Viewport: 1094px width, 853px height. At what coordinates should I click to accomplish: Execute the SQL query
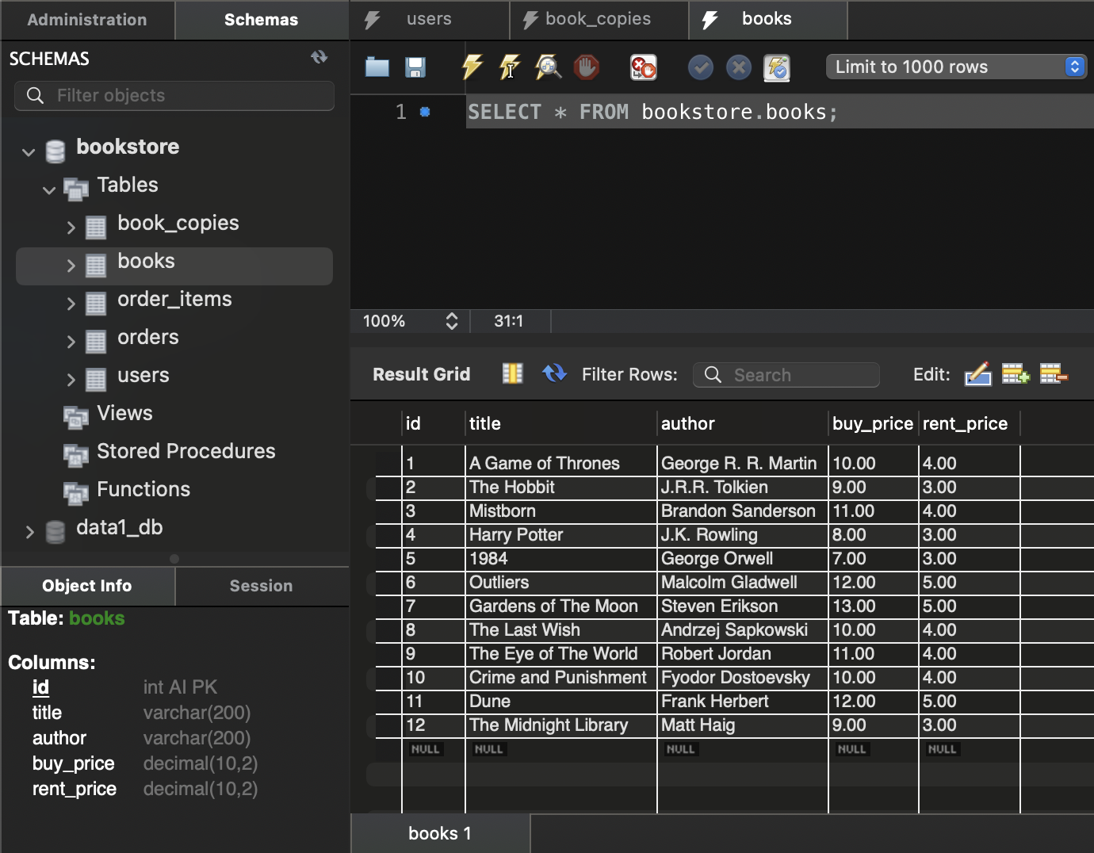pyautogui.click(x=472, y=67)
